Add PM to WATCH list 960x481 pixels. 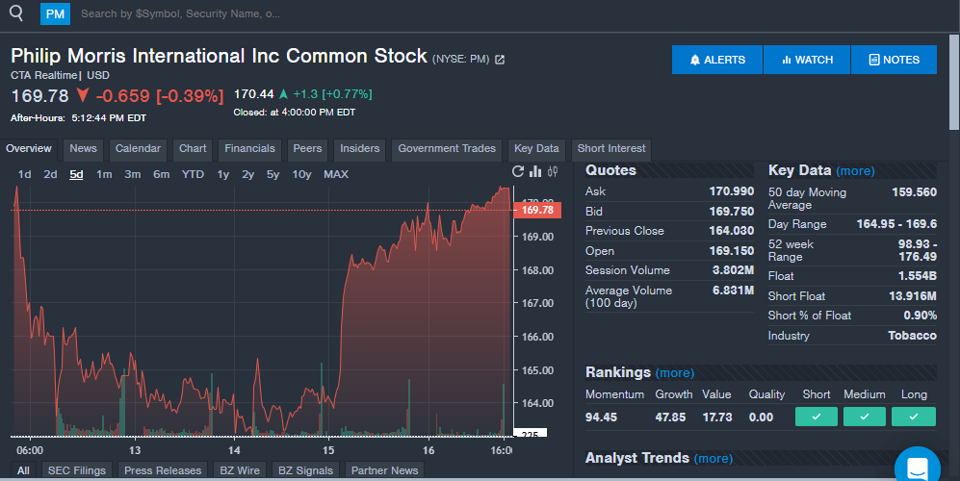807,60
